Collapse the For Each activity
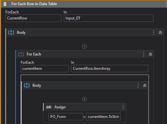 click(x=150, y=54)
